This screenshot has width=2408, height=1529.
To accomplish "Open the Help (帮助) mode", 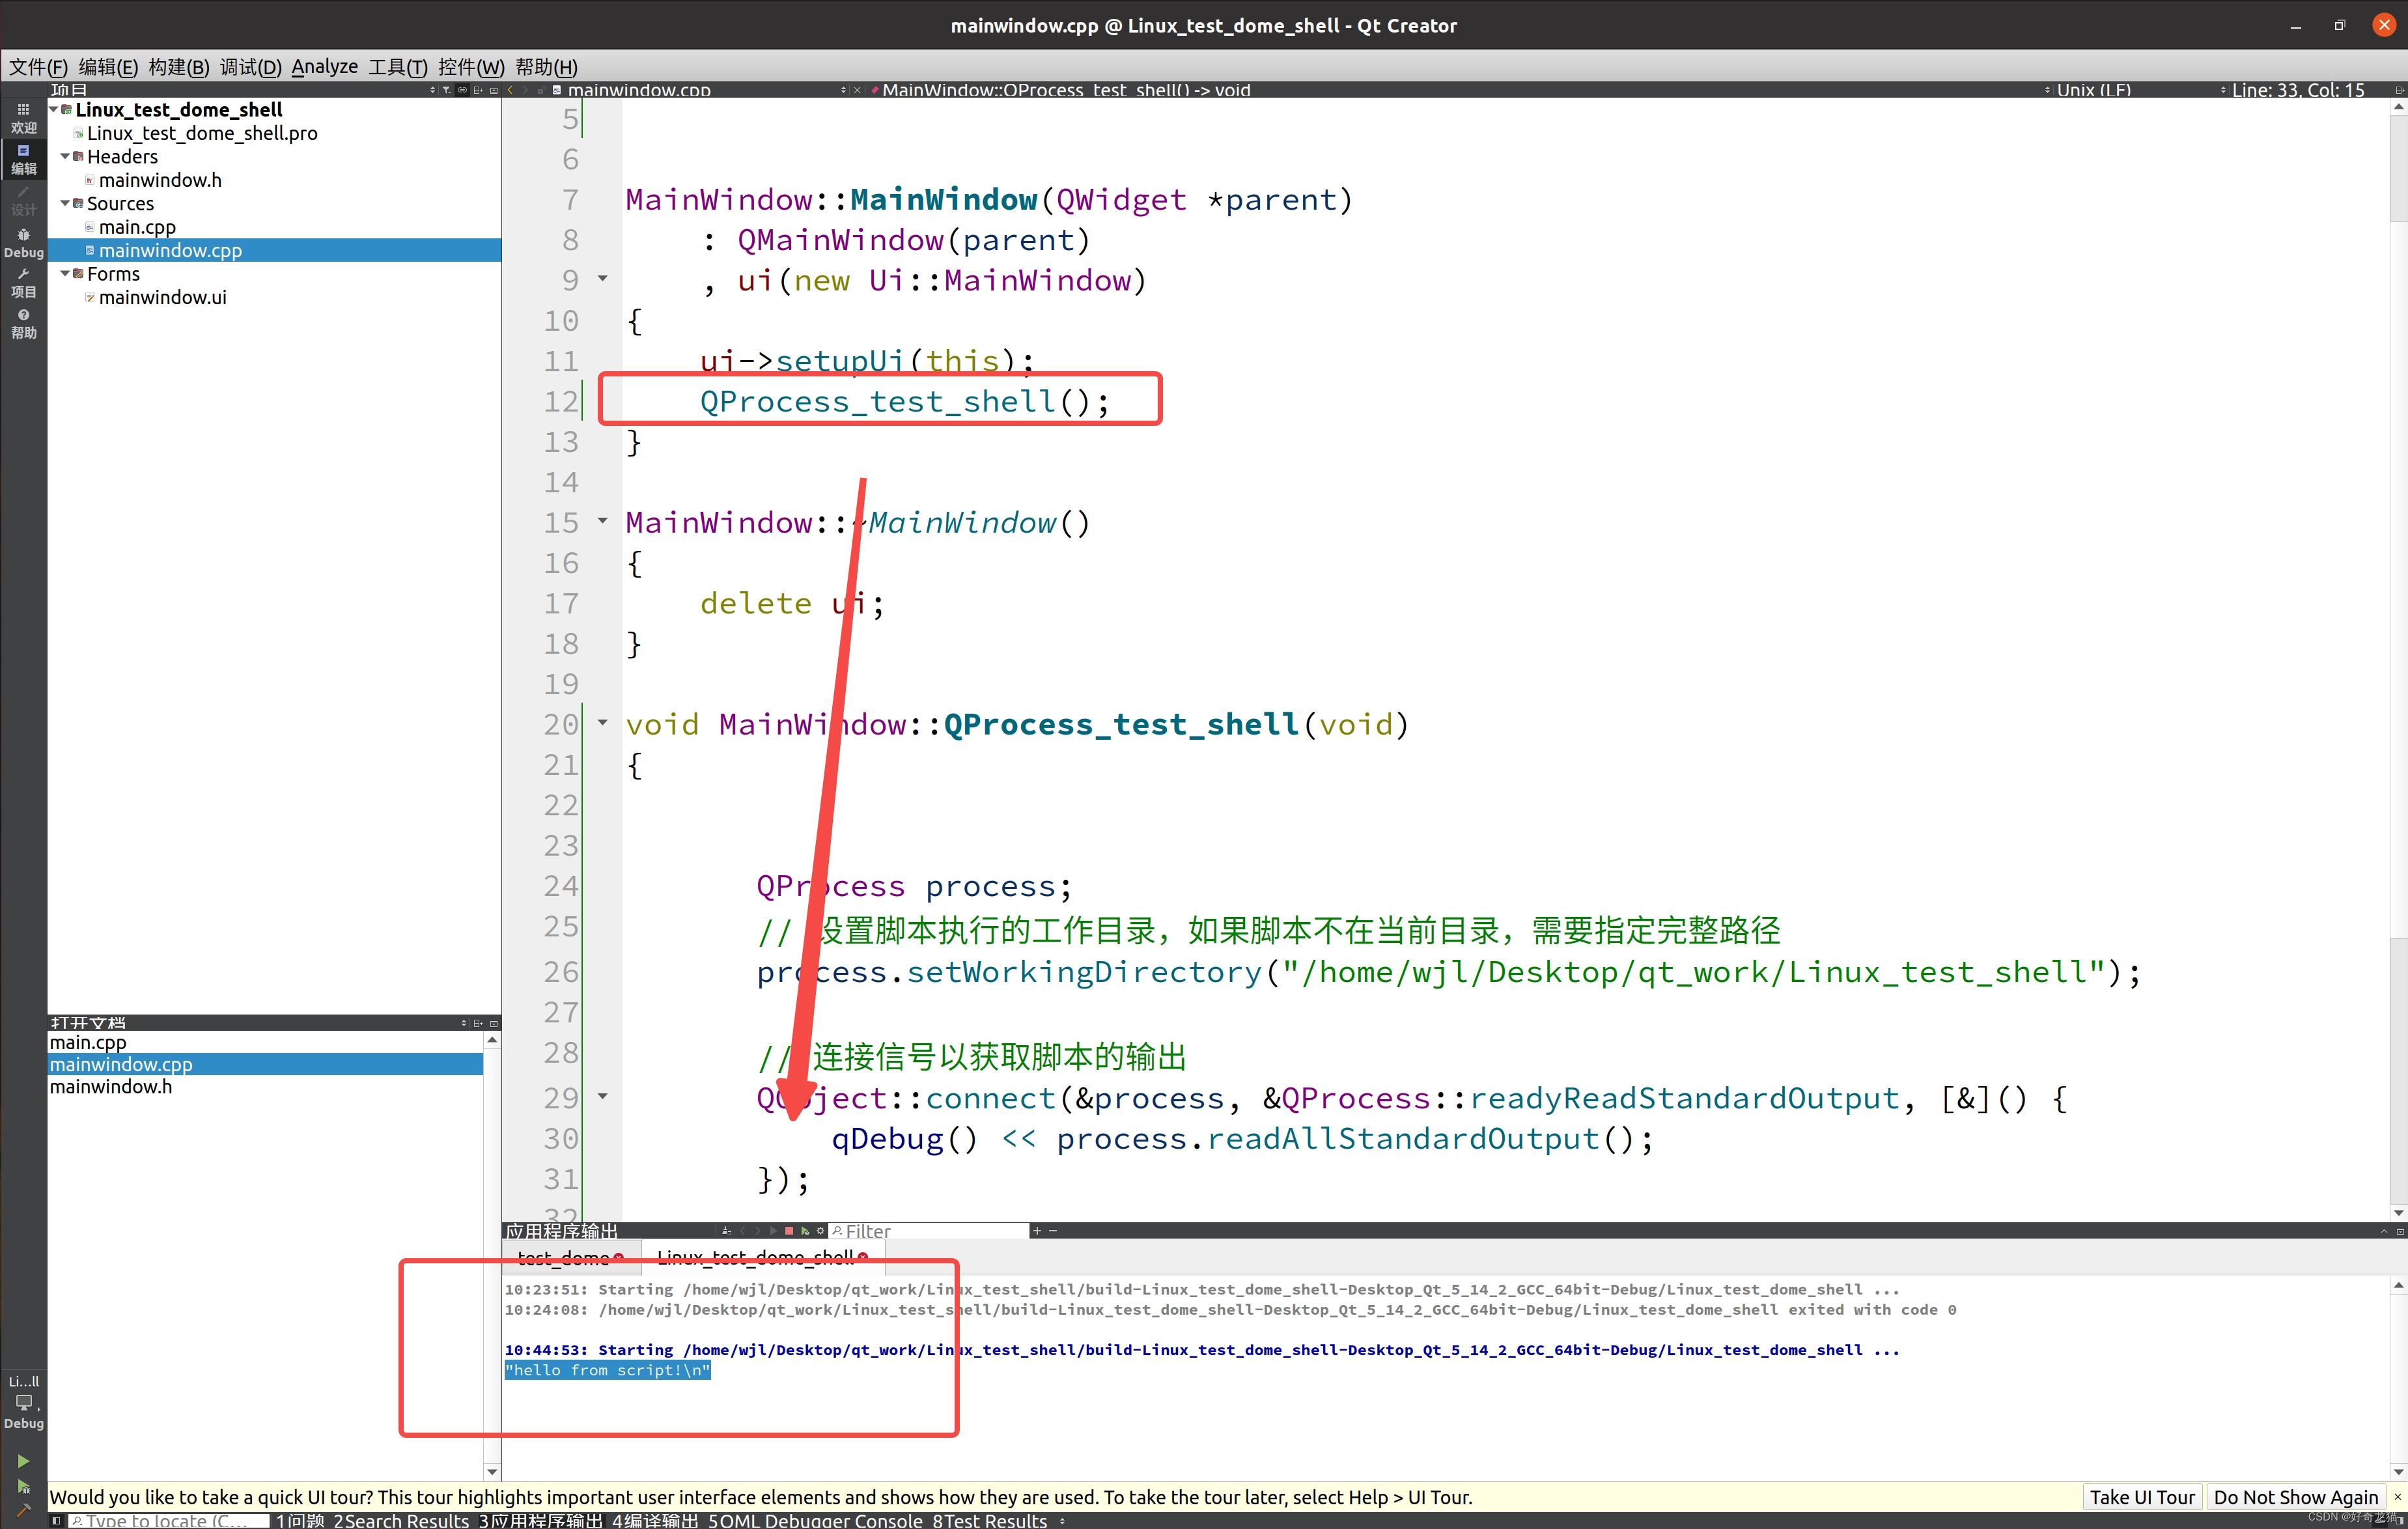I will pyautogui.click(x=23, y=324).
